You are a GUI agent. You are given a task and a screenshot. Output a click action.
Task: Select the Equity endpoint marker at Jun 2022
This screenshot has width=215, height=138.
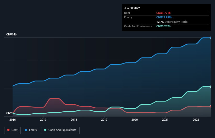211,38
